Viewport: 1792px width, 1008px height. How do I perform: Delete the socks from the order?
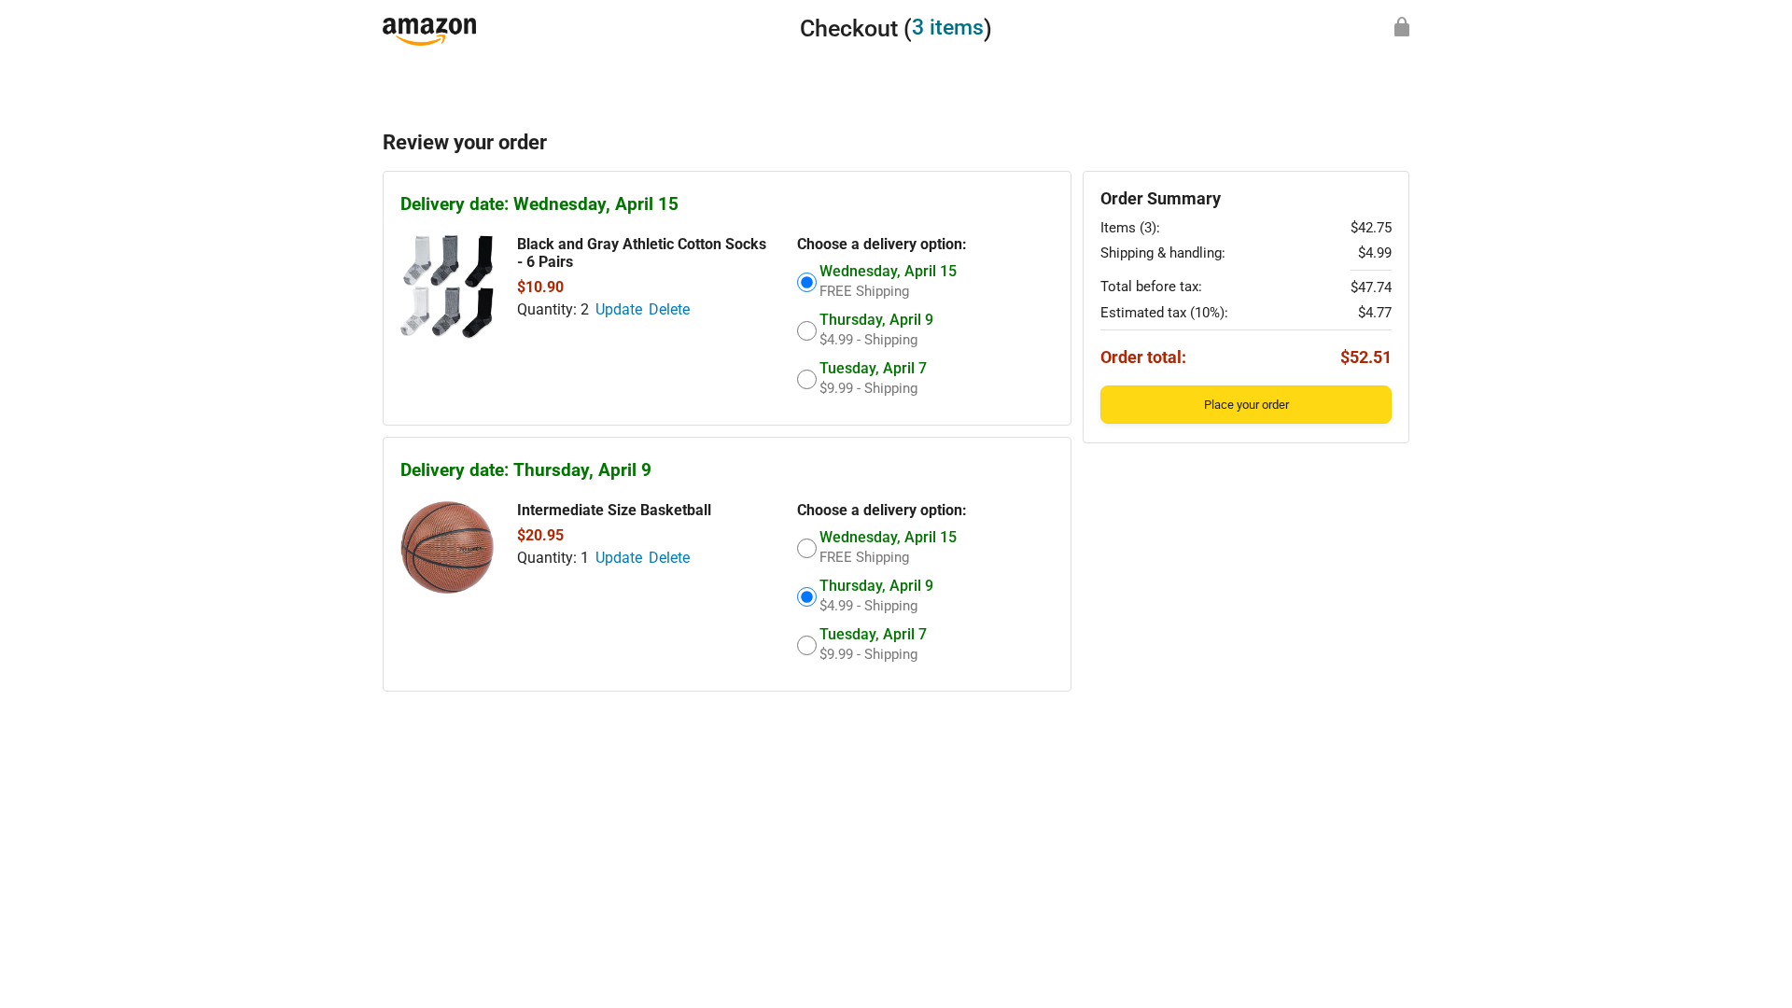(x=669, y=310)
